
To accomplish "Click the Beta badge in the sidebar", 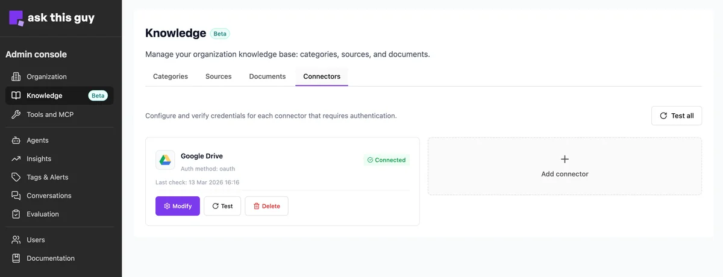I will click(x=98, y=95).
